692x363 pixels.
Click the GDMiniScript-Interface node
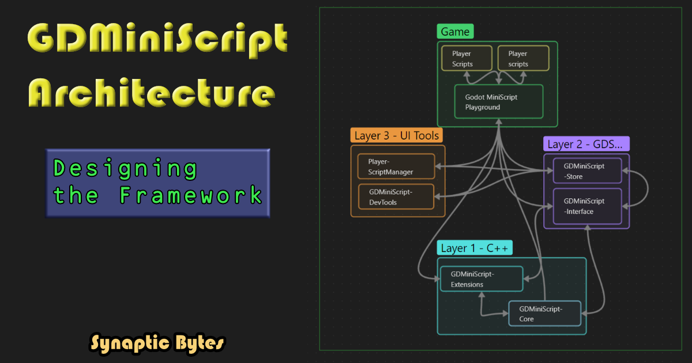point(588,206)
